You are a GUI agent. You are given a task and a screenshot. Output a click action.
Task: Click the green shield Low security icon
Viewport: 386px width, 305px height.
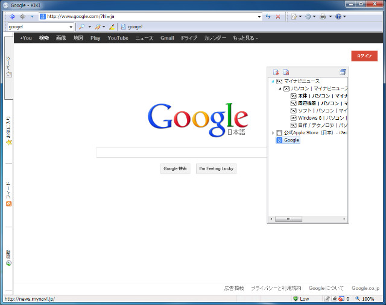[x=296, y=299]
